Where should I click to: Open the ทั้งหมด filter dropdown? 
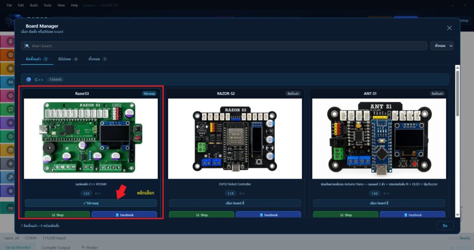[x=442, y=46]
